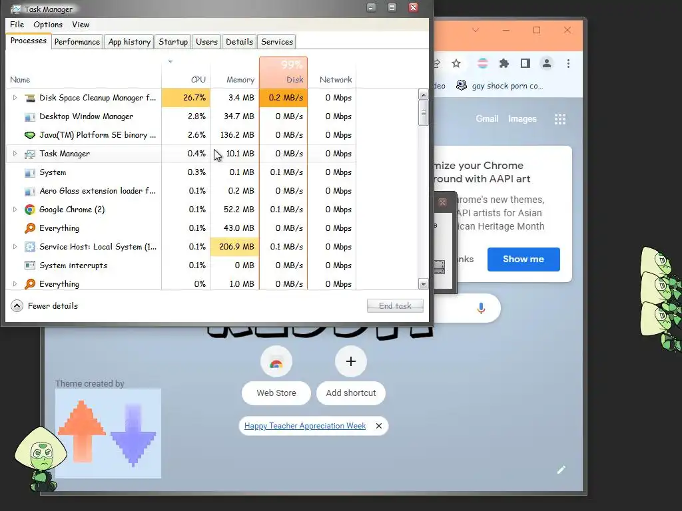Click the Customize Chrome pencil icon
The image size is (682, 511).
point(561,469)
